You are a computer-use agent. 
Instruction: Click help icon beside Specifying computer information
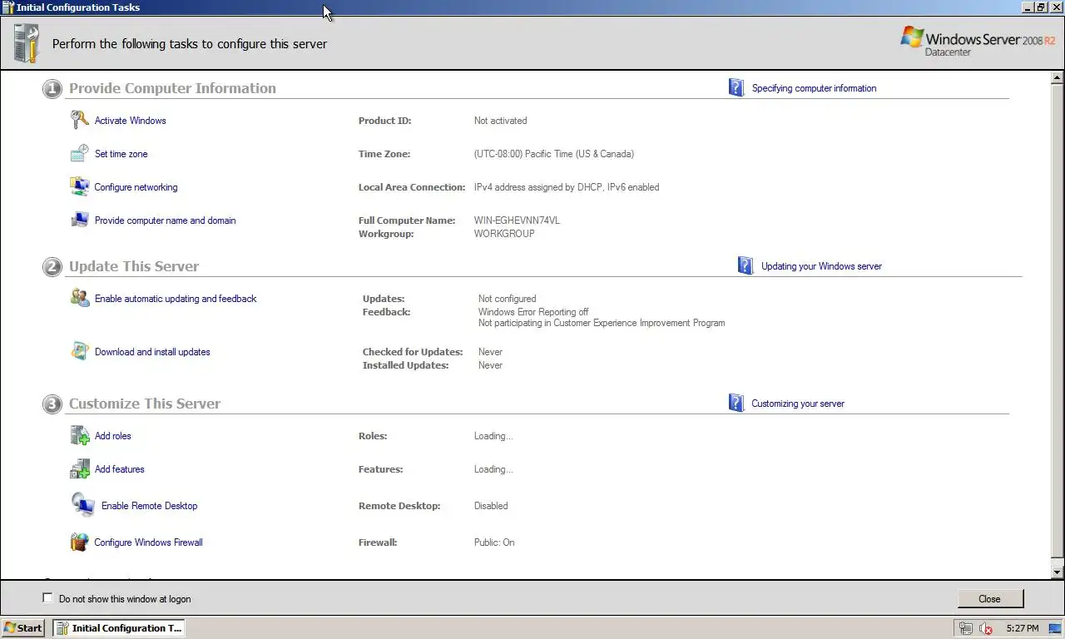[736, 87]
